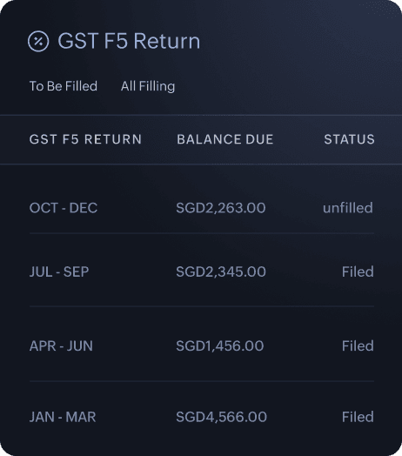
Task: Click the BALANCE DUE column header
Action: click(x=225, y=139)
